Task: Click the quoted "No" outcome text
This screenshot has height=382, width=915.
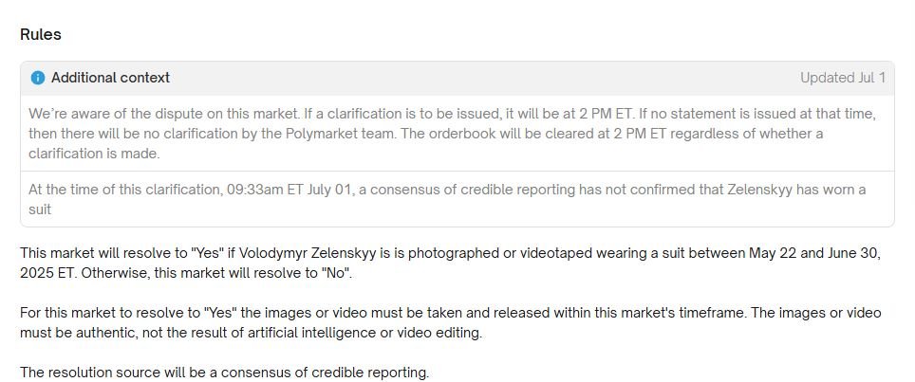Action: pyautogui.click(x=336, y=274)
